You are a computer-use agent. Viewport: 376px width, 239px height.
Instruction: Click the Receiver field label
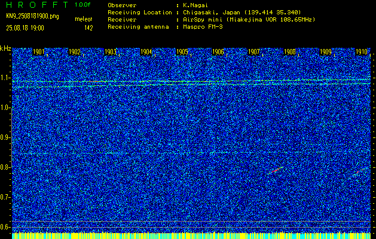(122, 20)
